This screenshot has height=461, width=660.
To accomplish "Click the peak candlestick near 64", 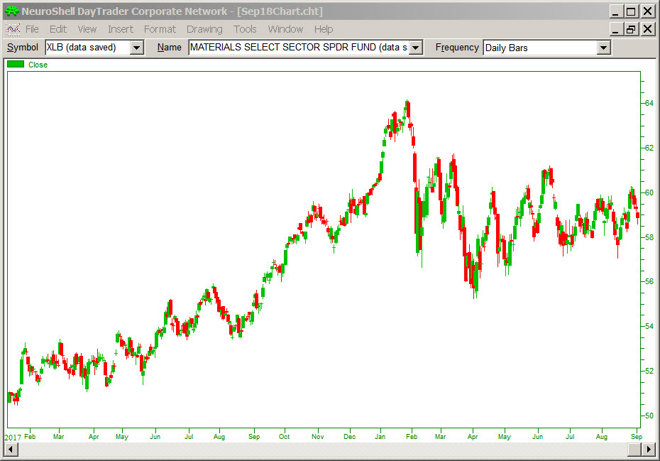I will pos(407,109).
